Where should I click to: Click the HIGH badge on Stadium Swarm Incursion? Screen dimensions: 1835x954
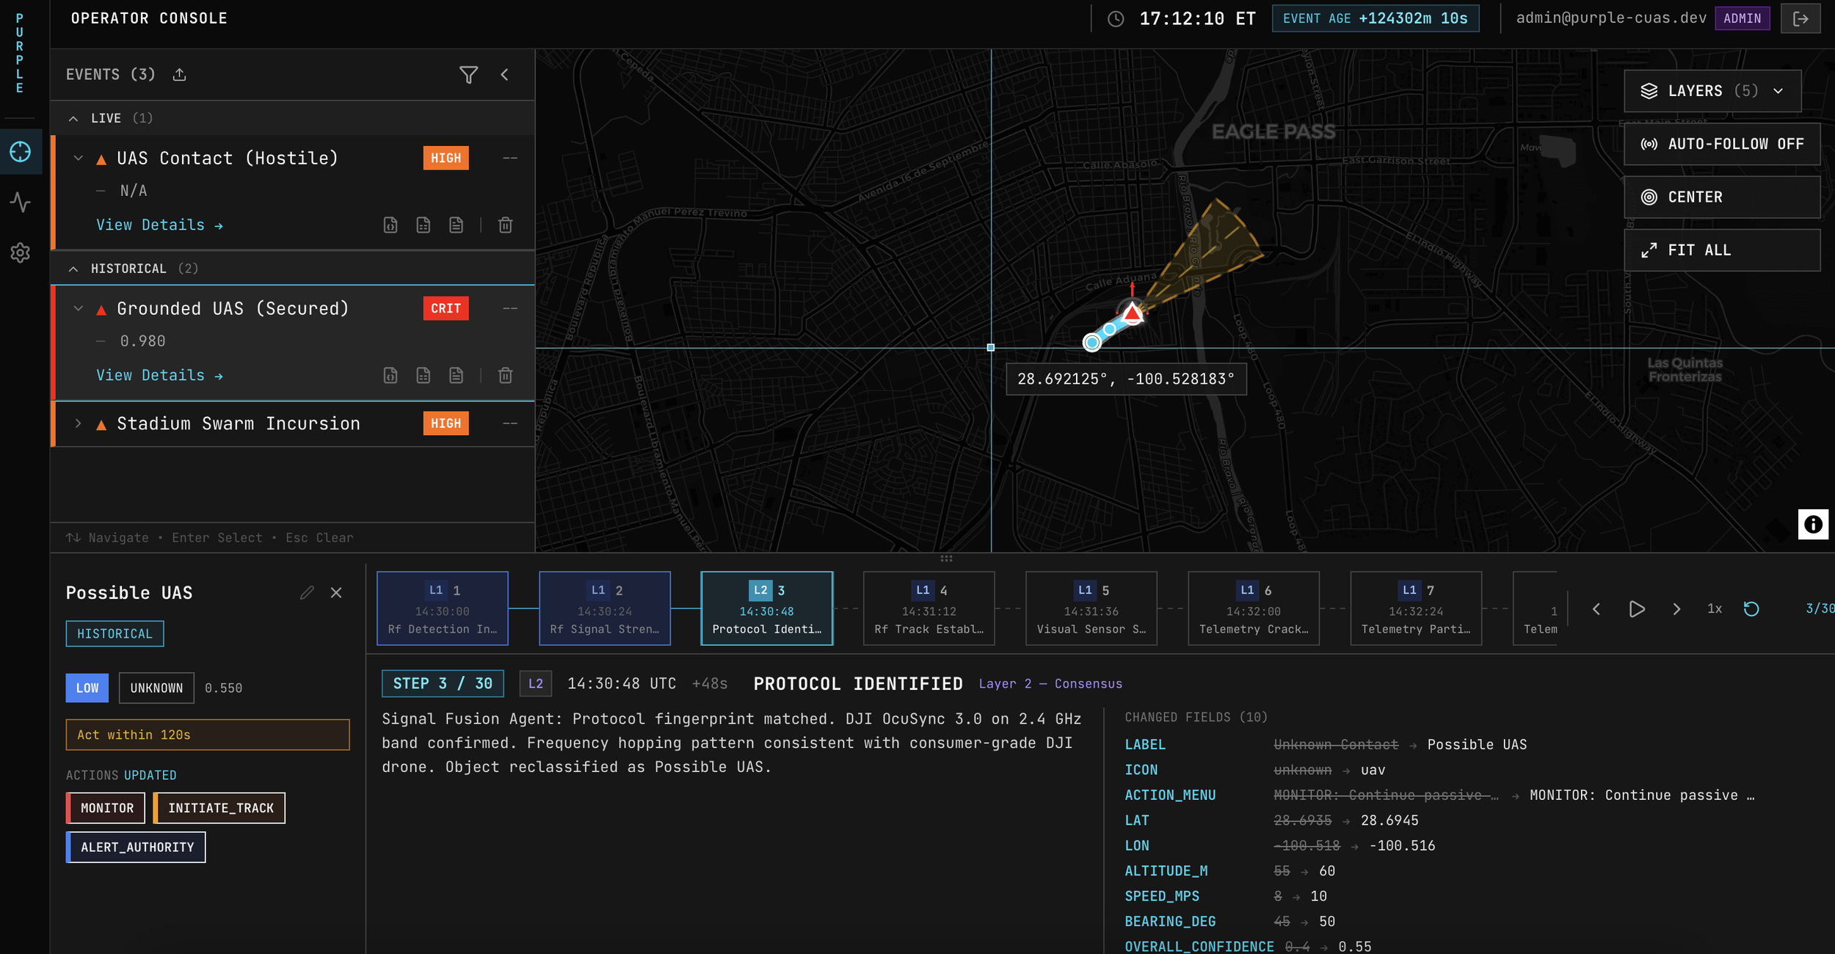(446, 424)
